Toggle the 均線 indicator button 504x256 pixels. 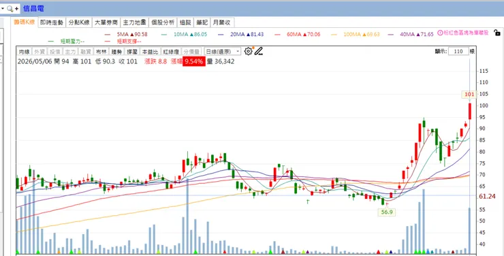(25, 52)
